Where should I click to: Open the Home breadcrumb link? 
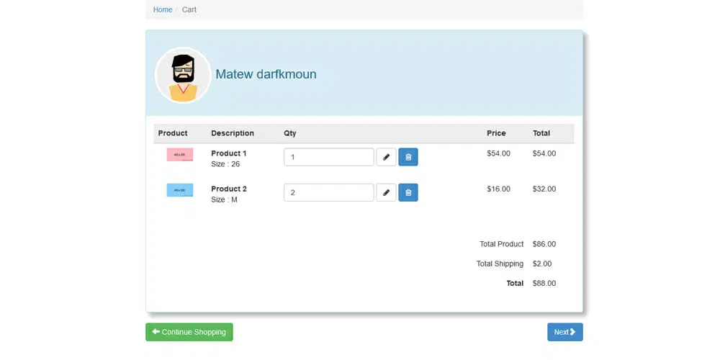point(163,9)
